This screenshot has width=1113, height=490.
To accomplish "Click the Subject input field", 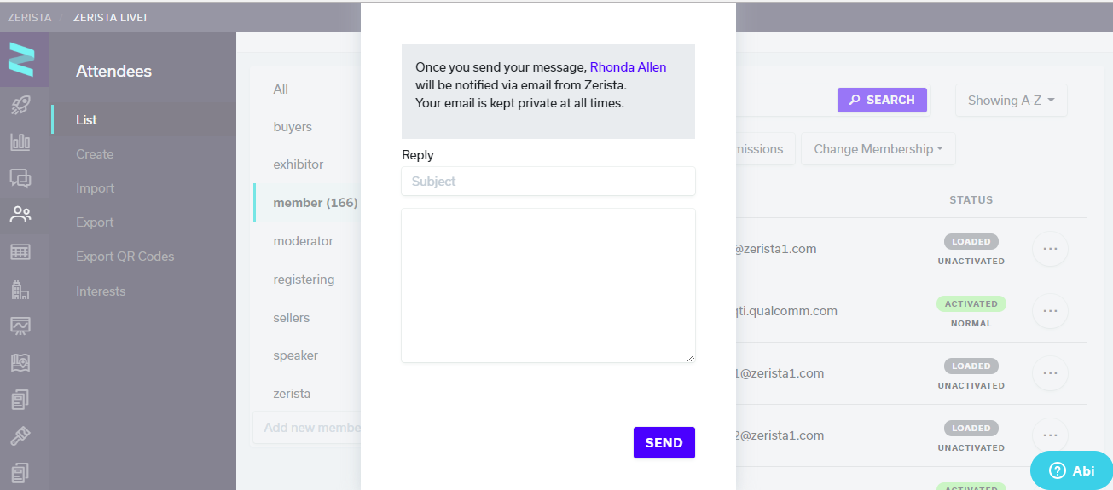I will pos(548,181).
